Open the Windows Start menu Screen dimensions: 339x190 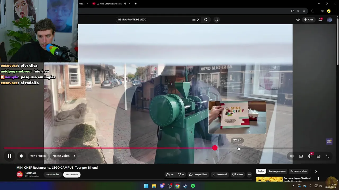pyautogui.click(x=146, y=186)
